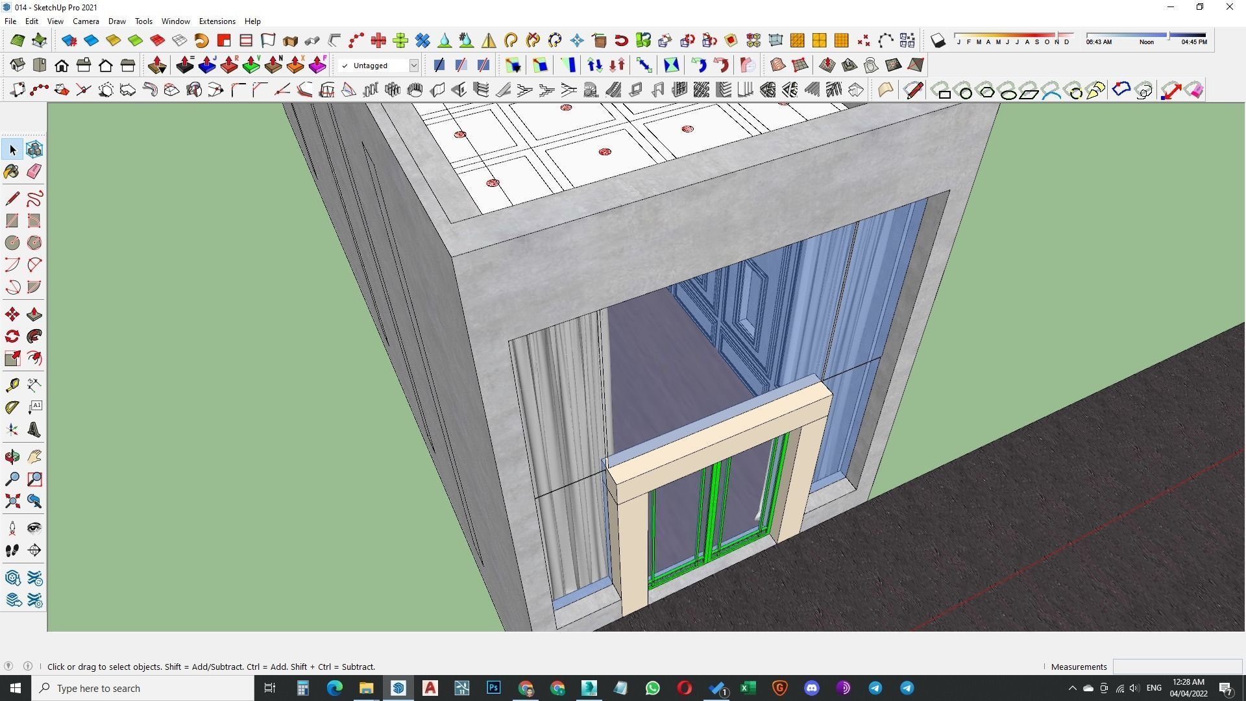Click the orange spiral toolbar icon
This screenshot has width=1246, height=701.
(x=202, y=41)
